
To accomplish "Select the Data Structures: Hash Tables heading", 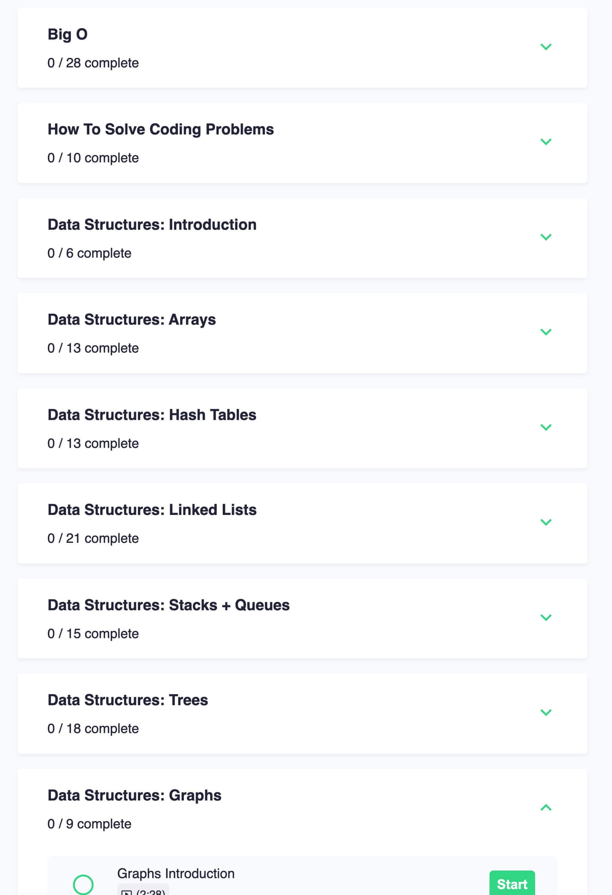I will 152,415.
